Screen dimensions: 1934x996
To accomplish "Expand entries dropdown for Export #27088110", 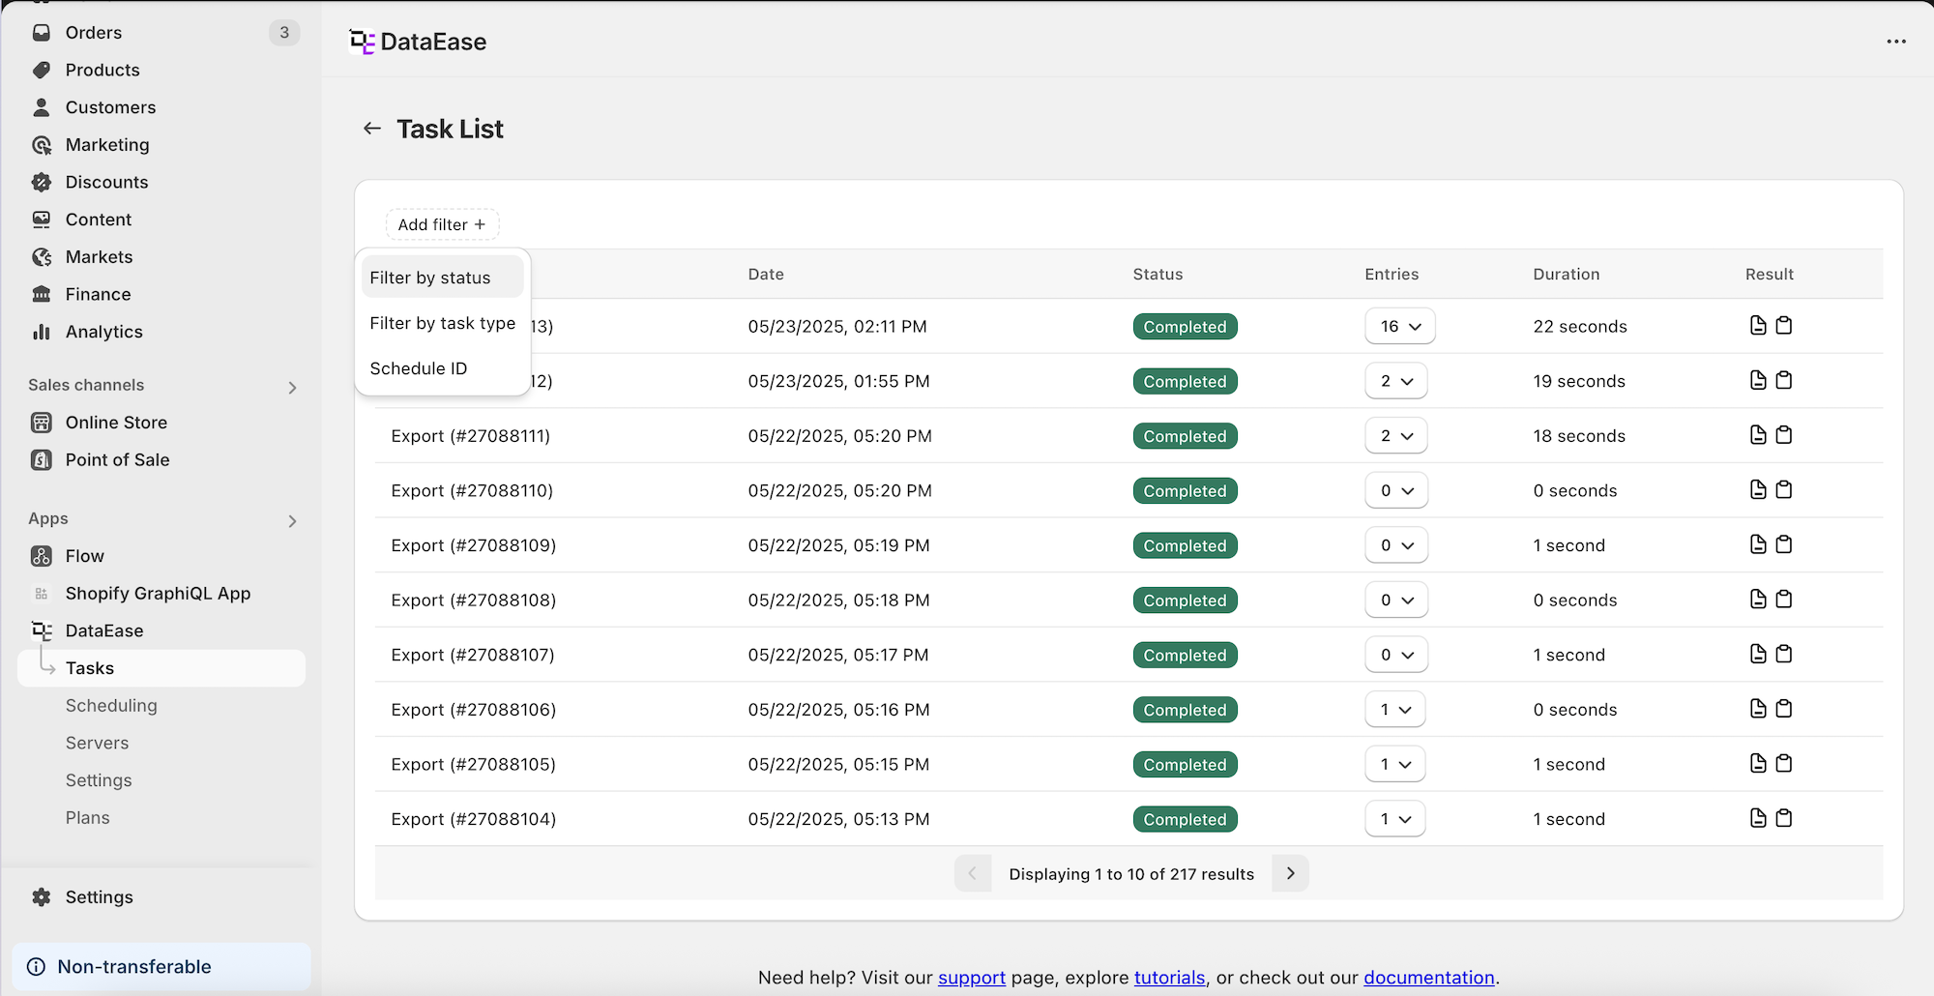I will (x=1395, y=490).
